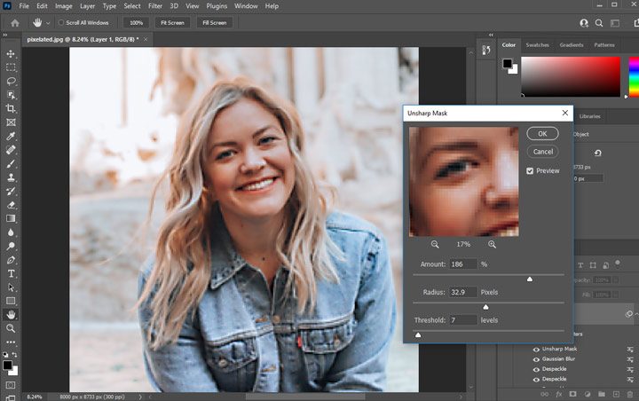Zoom in on Unsharp Mask preview
Image resolution: width=639 pixels, height=401 pixels.
493,244
